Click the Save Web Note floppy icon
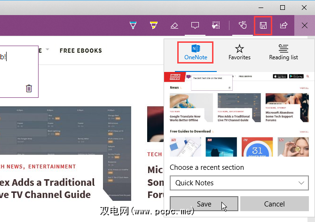The image size is (315, 222). pos(263,25)
